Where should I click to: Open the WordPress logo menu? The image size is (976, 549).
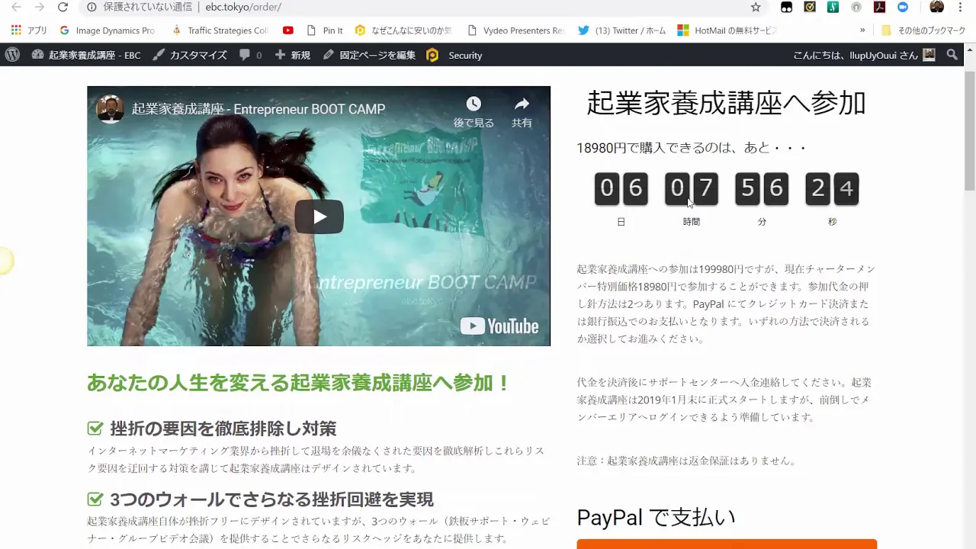pos(12,55)
